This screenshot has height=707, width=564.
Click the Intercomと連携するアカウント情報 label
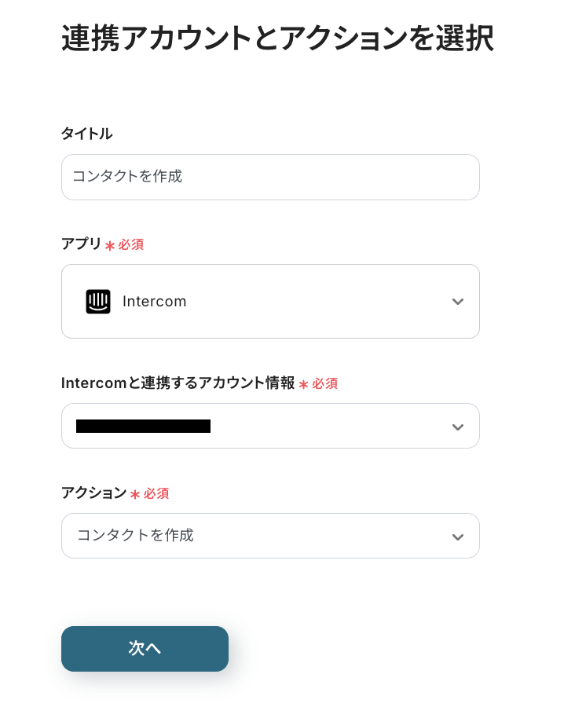[x=178, y=383]
